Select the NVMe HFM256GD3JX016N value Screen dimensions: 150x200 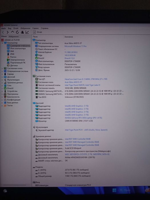(80, 157)
